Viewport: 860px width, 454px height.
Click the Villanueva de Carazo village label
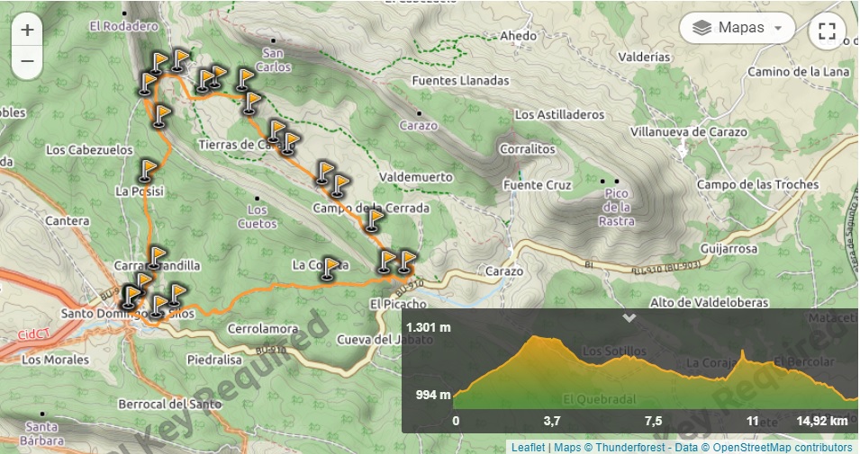[x=688, y=132]
